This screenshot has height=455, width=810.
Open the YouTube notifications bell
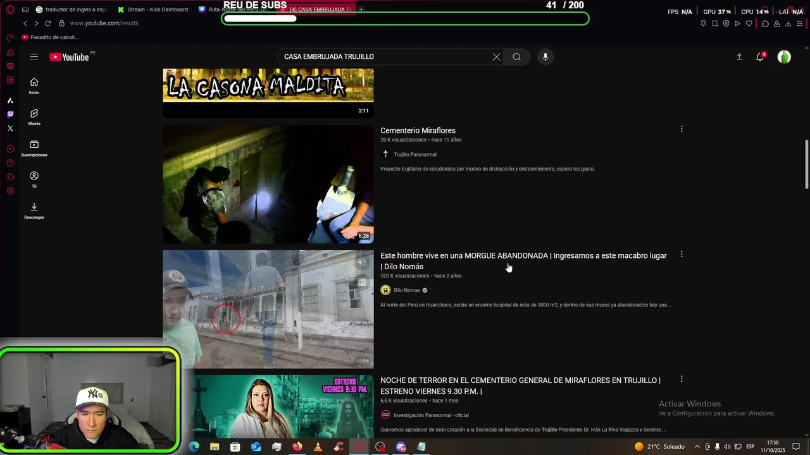pyautogui.click(x=760, y=57)
